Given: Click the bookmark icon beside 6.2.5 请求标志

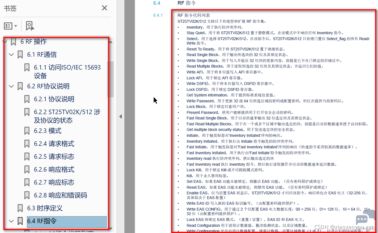Looking at the screenshot, I should [27, 157].
